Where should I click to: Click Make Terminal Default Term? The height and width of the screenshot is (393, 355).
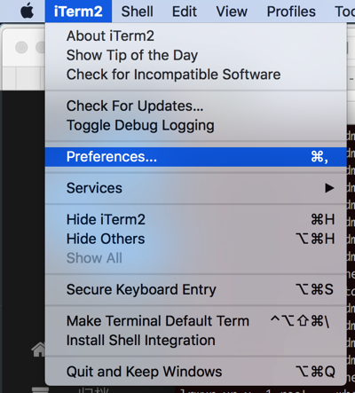[195, 321]
